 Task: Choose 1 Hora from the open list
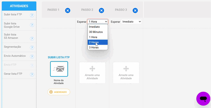pyautogui.click(x=98, y=37)
